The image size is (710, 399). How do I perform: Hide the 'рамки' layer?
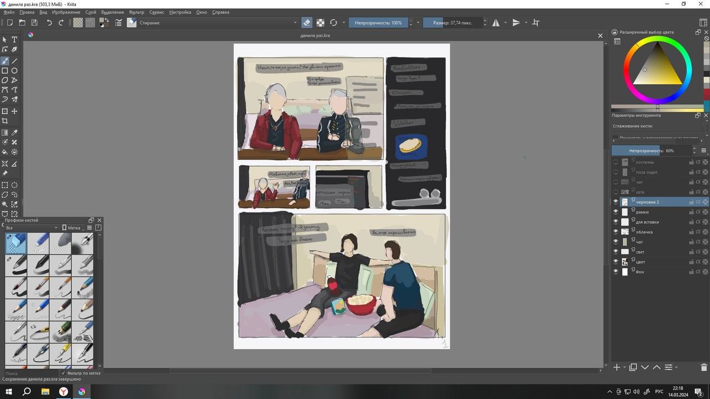pyautogui.click(x=616, y=212)
